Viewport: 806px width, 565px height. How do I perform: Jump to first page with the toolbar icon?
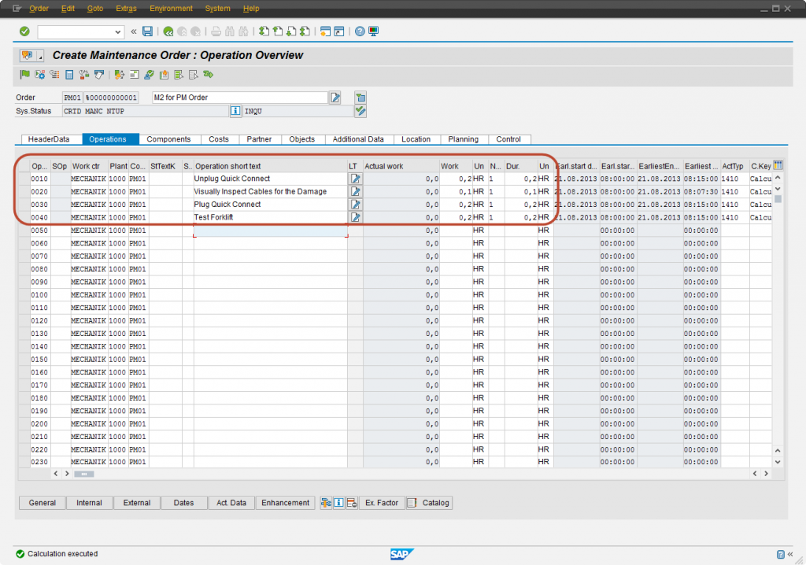pyautogui.click(x=264, y=31)
